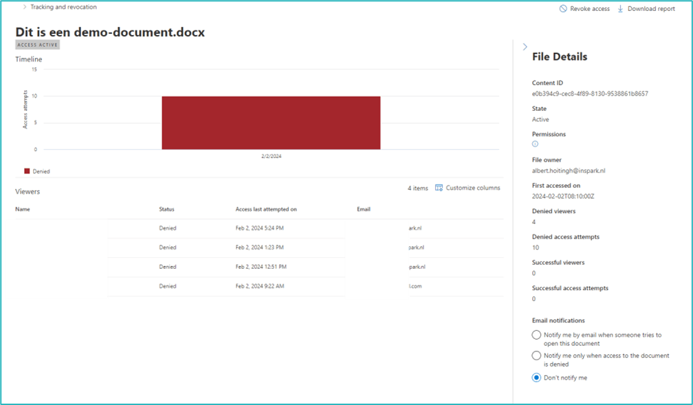Screen dimensions: 693x405
Task: Collapse the File Details panel chevron
Action: [x=525, y=47]
